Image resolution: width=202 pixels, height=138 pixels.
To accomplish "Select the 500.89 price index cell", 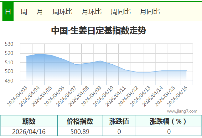I will point(80,132).
